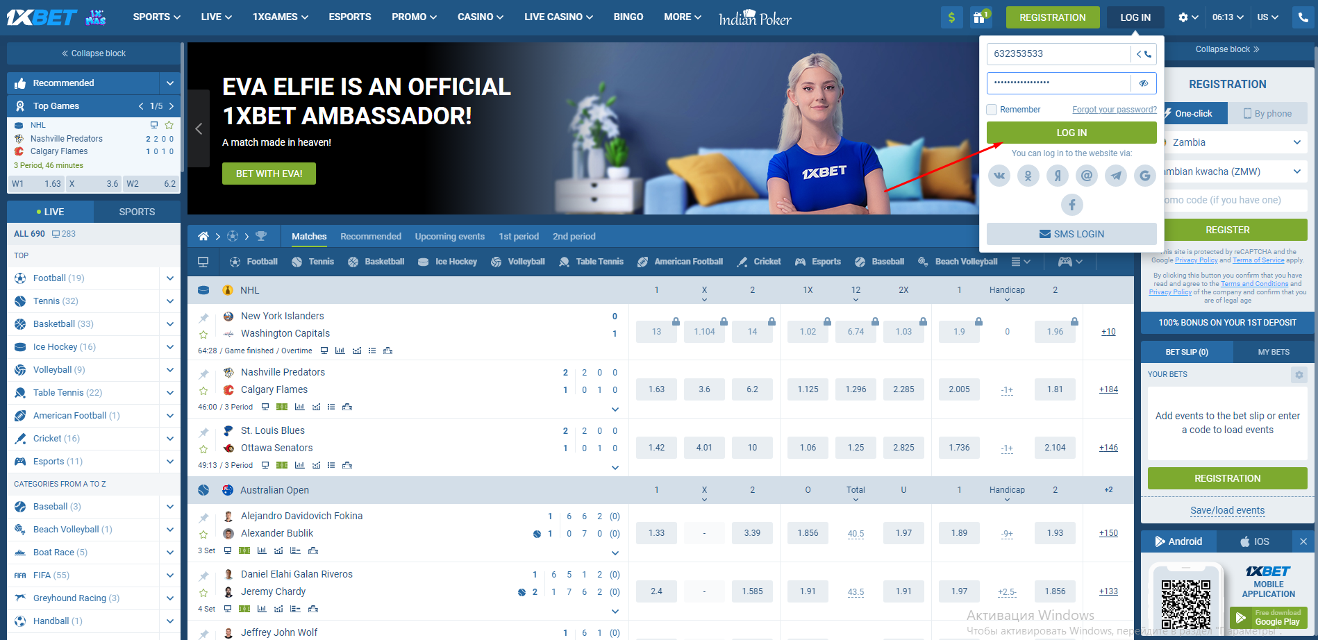Log in via Telegram icon
1318x640 pixels.
(x=1116, y=176)
